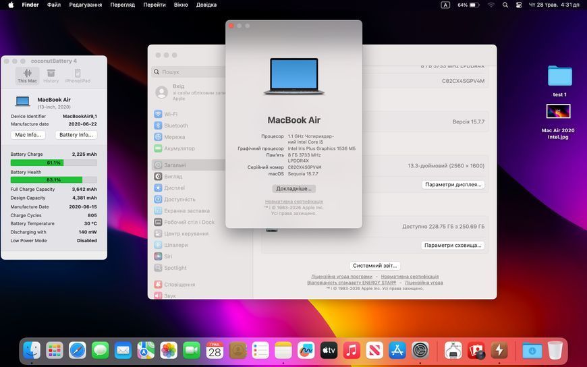587x367 pixels.
Task: Open Дисплеї in the settings sidebar
Action: pyautogui.click(x=169, y=188)
